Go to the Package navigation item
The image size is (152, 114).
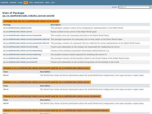tap(13, 3)
